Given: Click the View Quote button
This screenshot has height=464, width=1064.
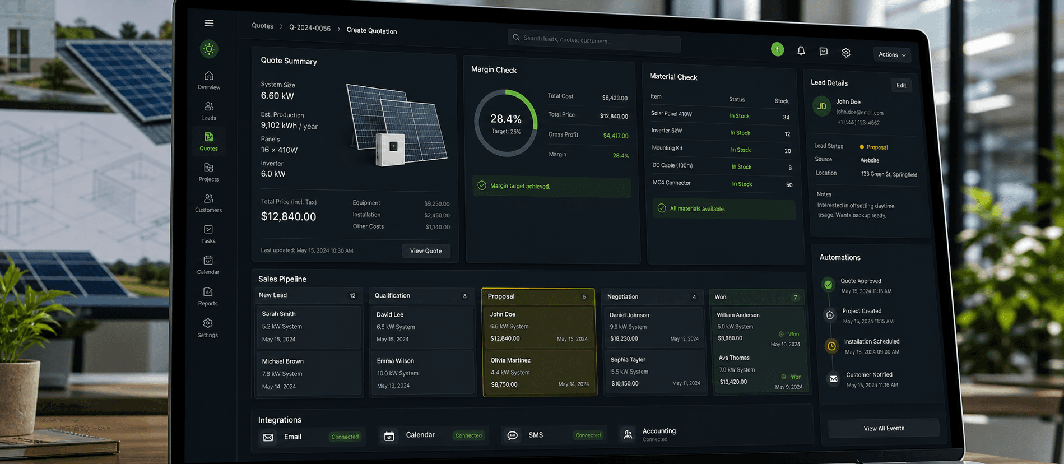Looking at the screenshot, I should [426, 251].
